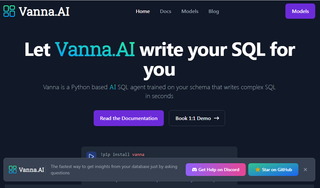Click the Vanna.AI text in bottom banner
This screenshot has width=320, height=188.
[x=31, y=170]
